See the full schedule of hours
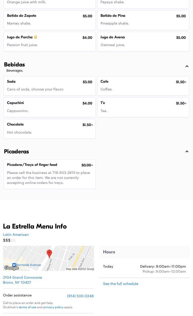This screenshot has width=193, height=316. pos(121,284)
